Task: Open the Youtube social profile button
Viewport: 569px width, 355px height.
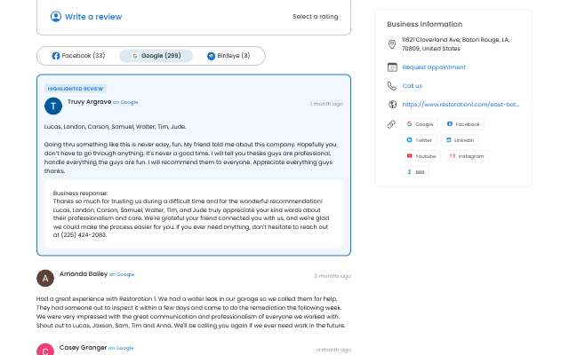Action: 421,156
